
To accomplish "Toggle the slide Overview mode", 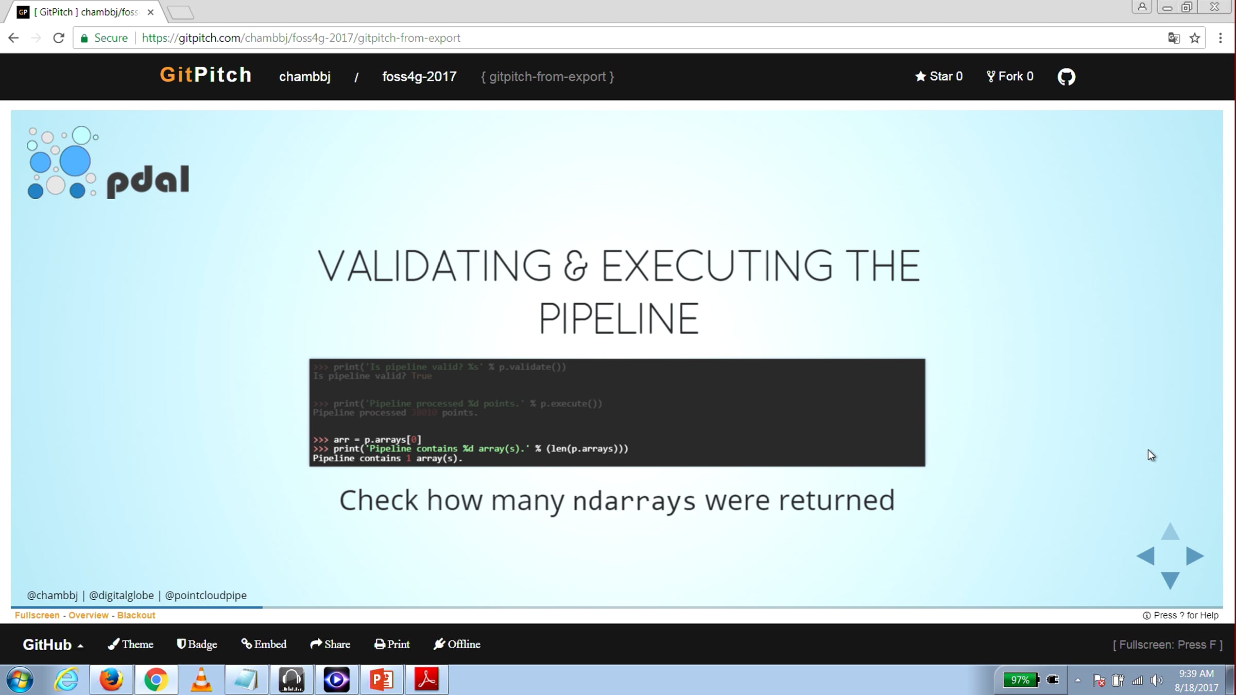I will (x=89, y=615).
